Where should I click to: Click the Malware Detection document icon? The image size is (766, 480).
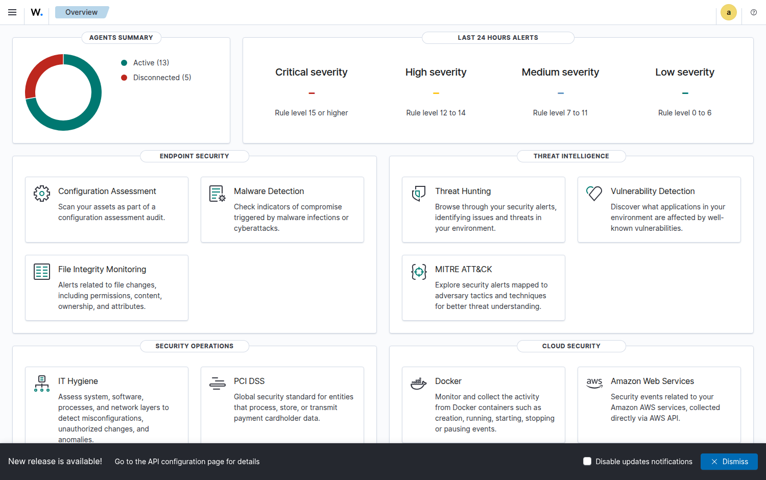(218, 194)
